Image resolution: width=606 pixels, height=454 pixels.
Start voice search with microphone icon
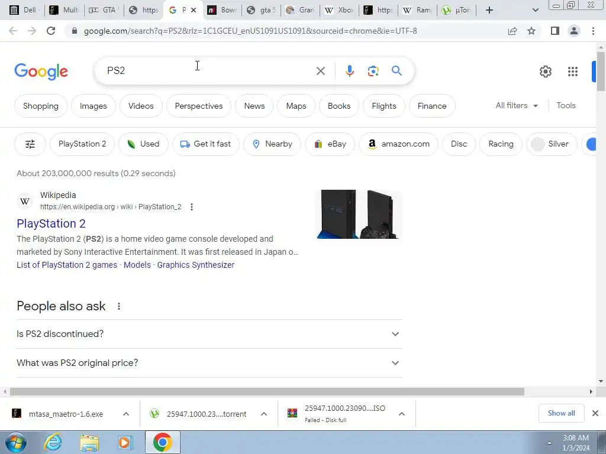[x=349, y=71]
